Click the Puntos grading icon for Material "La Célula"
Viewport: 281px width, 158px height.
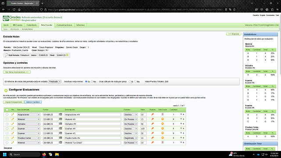pos(152,142)
